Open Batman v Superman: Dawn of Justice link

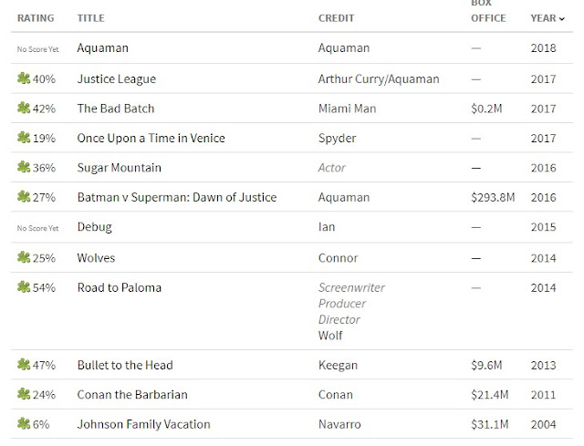(177, 197)
